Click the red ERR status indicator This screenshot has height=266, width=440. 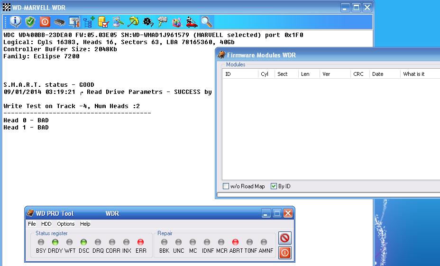pos(141,242)
